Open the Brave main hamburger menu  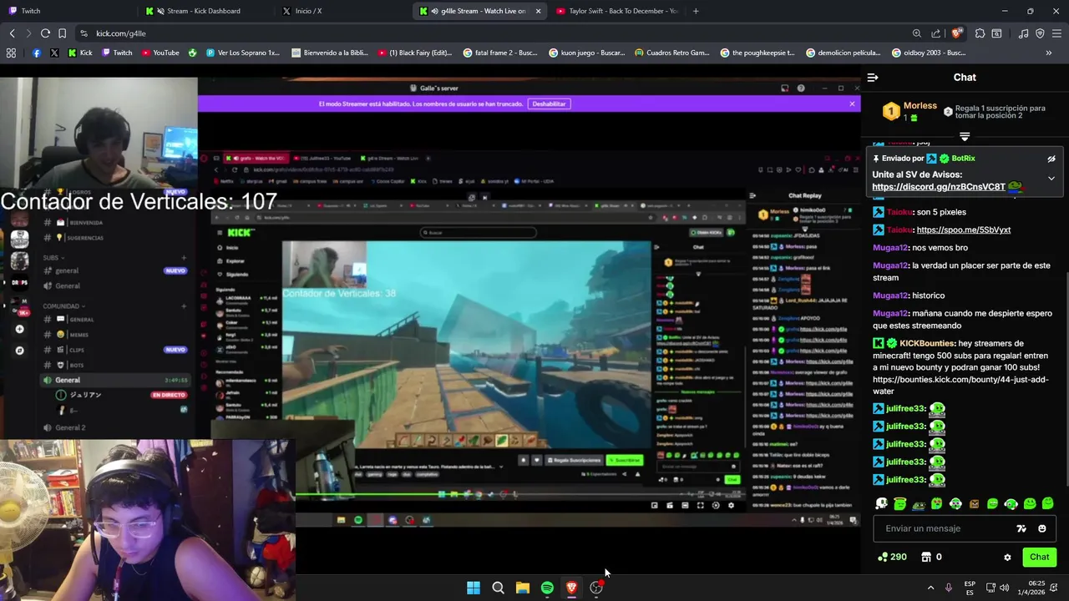pos(1056,33)
